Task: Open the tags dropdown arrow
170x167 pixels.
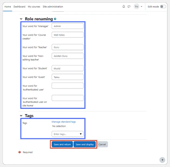Action: 81,134
